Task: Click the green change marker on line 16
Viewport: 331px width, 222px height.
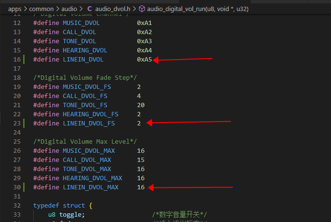Action: (x=24, y=60)
